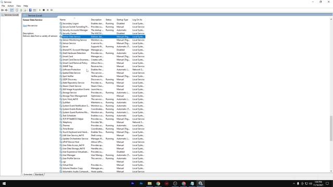Toggle the Show/Hide Console Tree toolbar icon
The width and height of the screenshot is (333, 187).
pyautogui.click(x=12, y=10)
